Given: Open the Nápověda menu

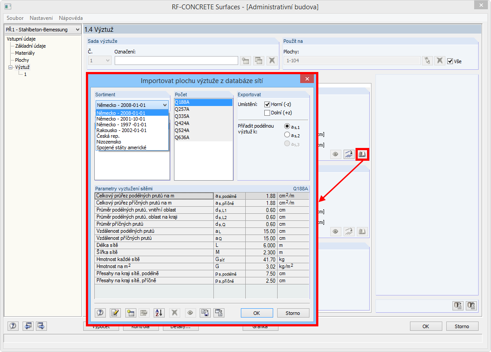Looking at the screenshot, I should [71, 18].
